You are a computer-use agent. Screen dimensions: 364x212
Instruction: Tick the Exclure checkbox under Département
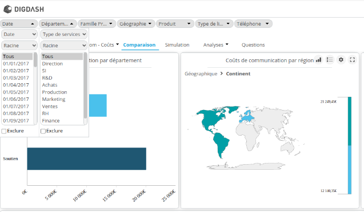click(x=43, y=131)
